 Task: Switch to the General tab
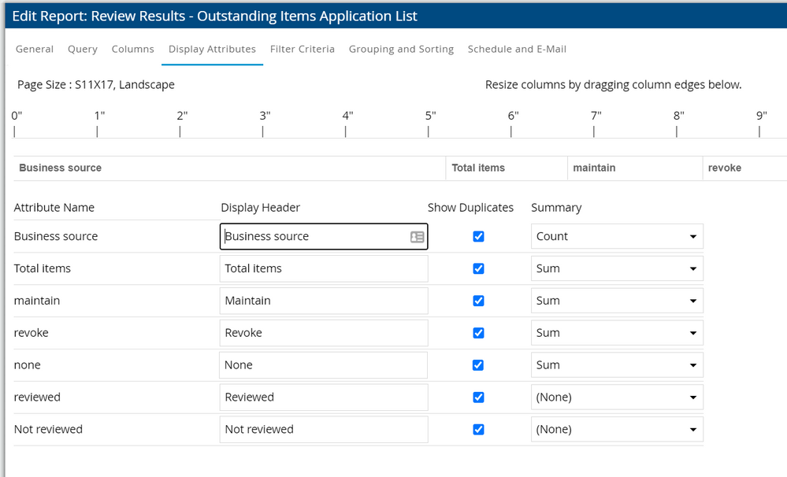[35, 49]
